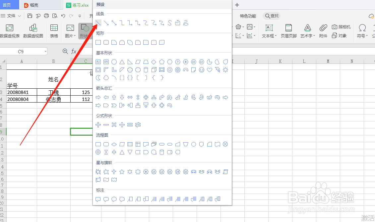The width and height of the screenshot is (375, 222).
Task: Expand the quick access toolbar customize arrow
Action: point(80,16)
